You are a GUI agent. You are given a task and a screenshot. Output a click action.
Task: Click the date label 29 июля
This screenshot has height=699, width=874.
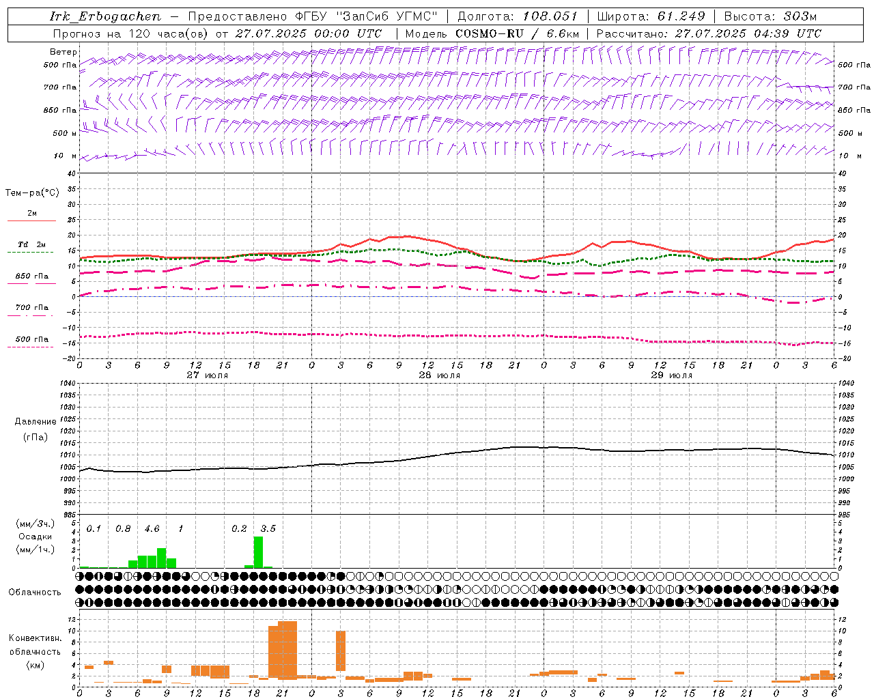coord(672,375)
